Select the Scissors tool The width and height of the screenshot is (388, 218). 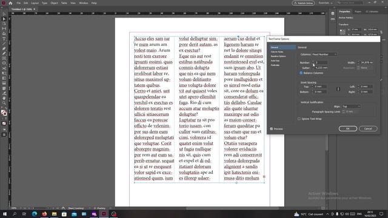pyautogui.click(x=4, y=68)
